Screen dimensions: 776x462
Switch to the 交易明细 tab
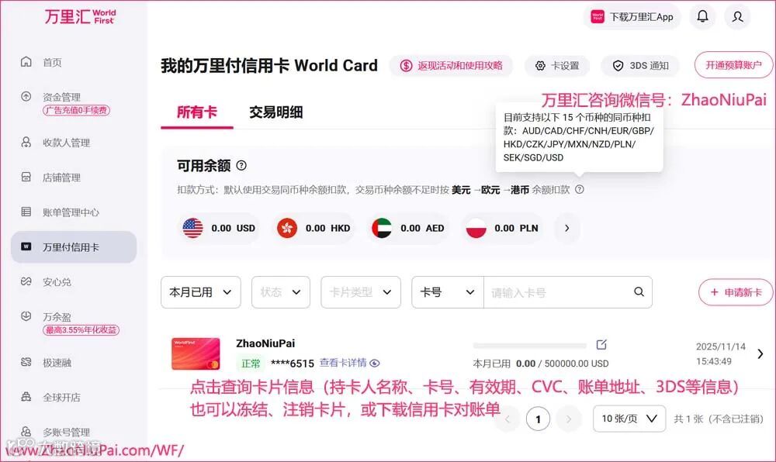275,112
